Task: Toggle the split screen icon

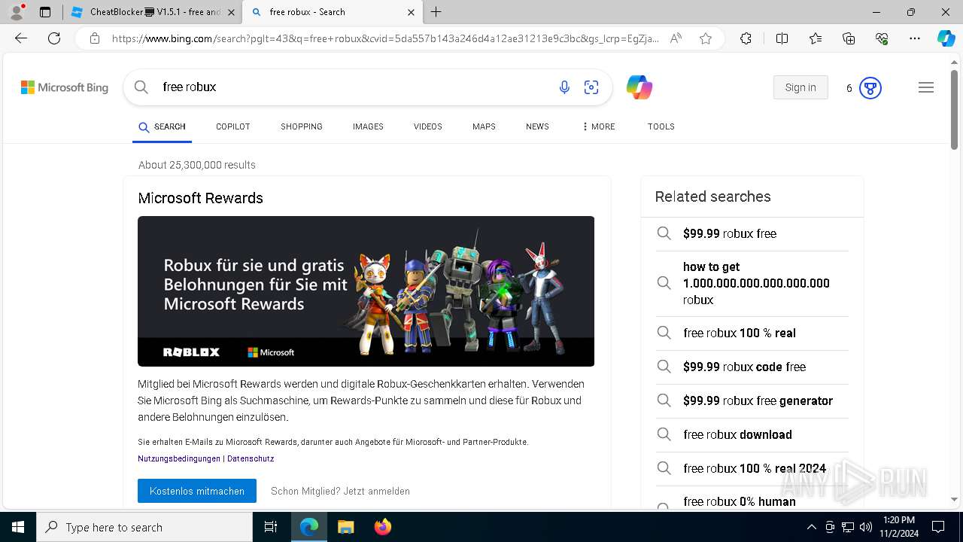Action: click(782, 38)
